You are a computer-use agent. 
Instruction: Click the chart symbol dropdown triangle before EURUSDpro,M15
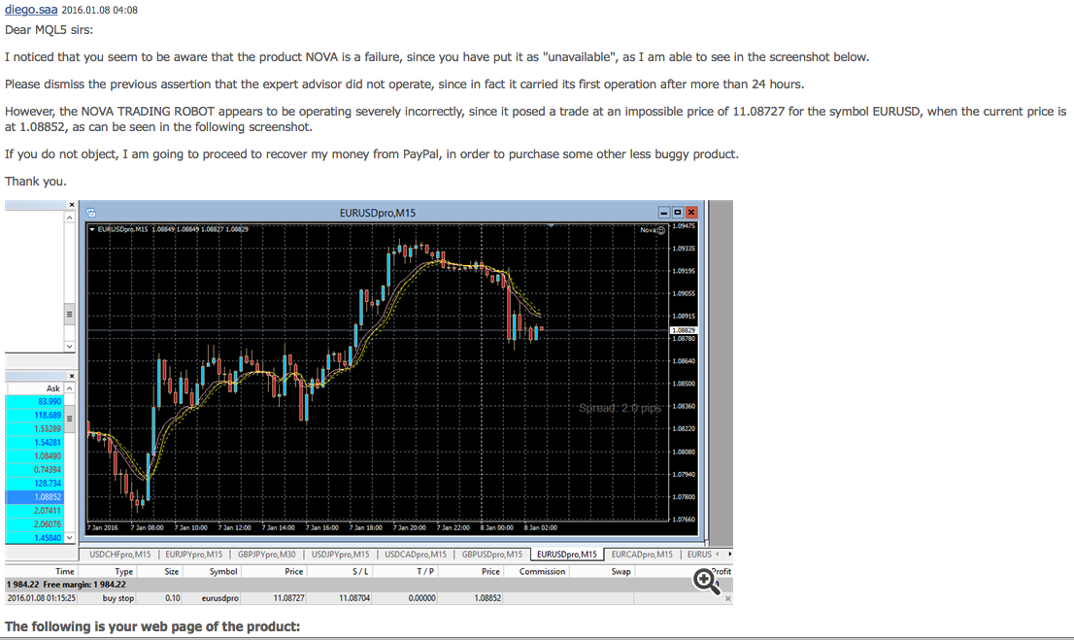[92, 229]
